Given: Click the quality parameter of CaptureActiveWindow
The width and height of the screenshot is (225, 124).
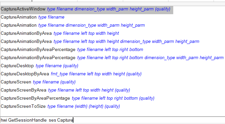Looking at the screenshot, I should [x=163, y=9].
